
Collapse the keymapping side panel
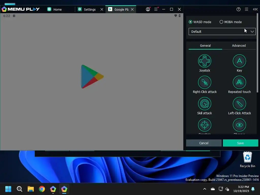click(255, 9)
